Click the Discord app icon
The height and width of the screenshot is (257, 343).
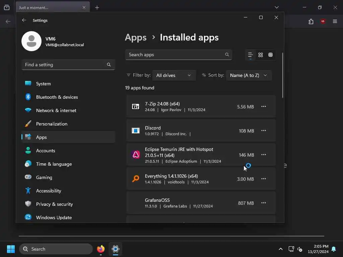(x=136, y=131)
